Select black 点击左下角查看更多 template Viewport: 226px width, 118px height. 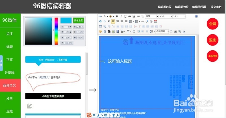53,96
